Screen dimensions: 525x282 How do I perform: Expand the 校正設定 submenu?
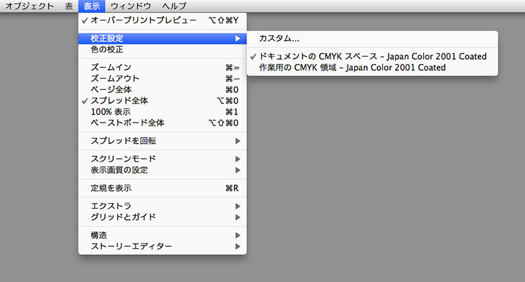(x=162, y=39)
